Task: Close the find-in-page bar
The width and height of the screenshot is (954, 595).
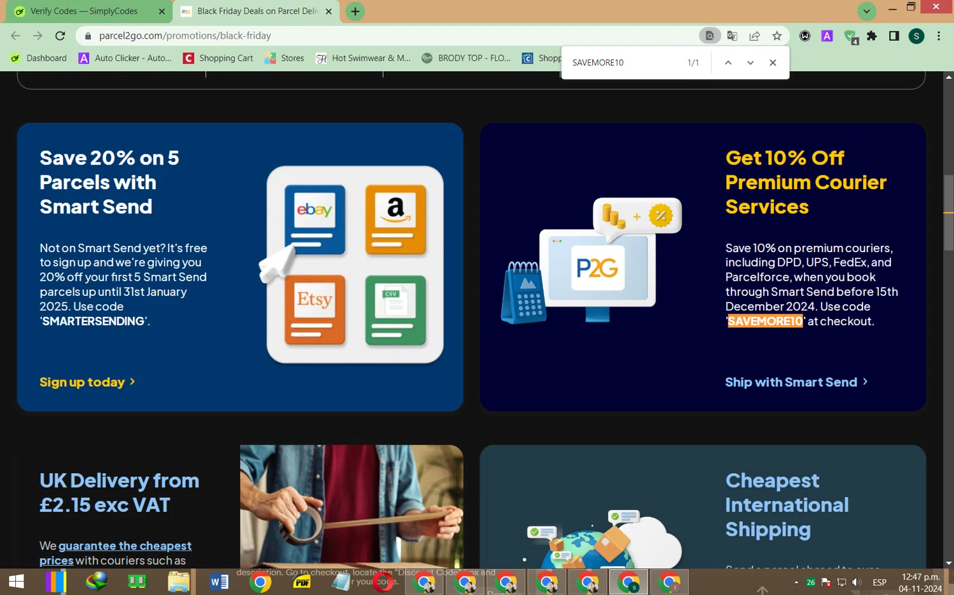Action: [773, 62]
